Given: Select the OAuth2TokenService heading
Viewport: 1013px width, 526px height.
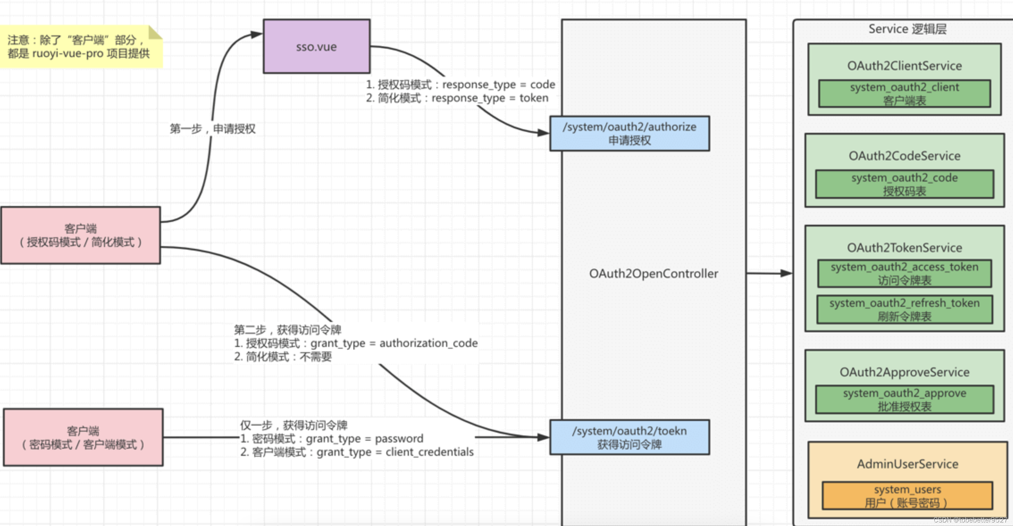Looking at the screenshot, I should [x=904, y=248].
